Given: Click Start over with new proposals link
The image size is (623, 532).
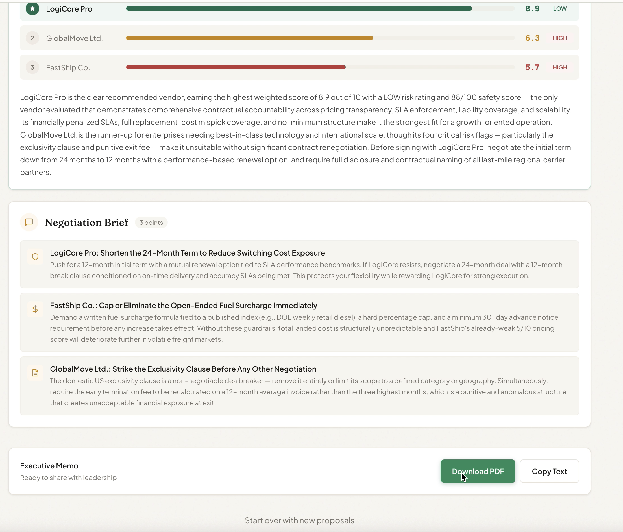Looking at the screenshot, I should pos(299,520).
